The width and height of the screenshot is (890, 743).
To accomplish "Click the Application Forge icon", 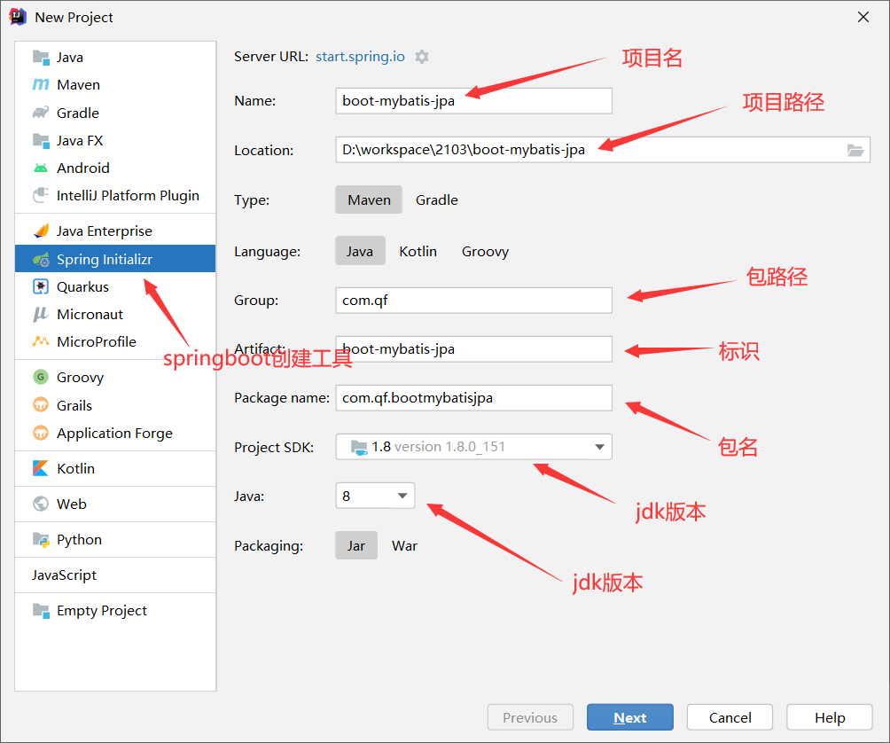I will pos(41,433).
